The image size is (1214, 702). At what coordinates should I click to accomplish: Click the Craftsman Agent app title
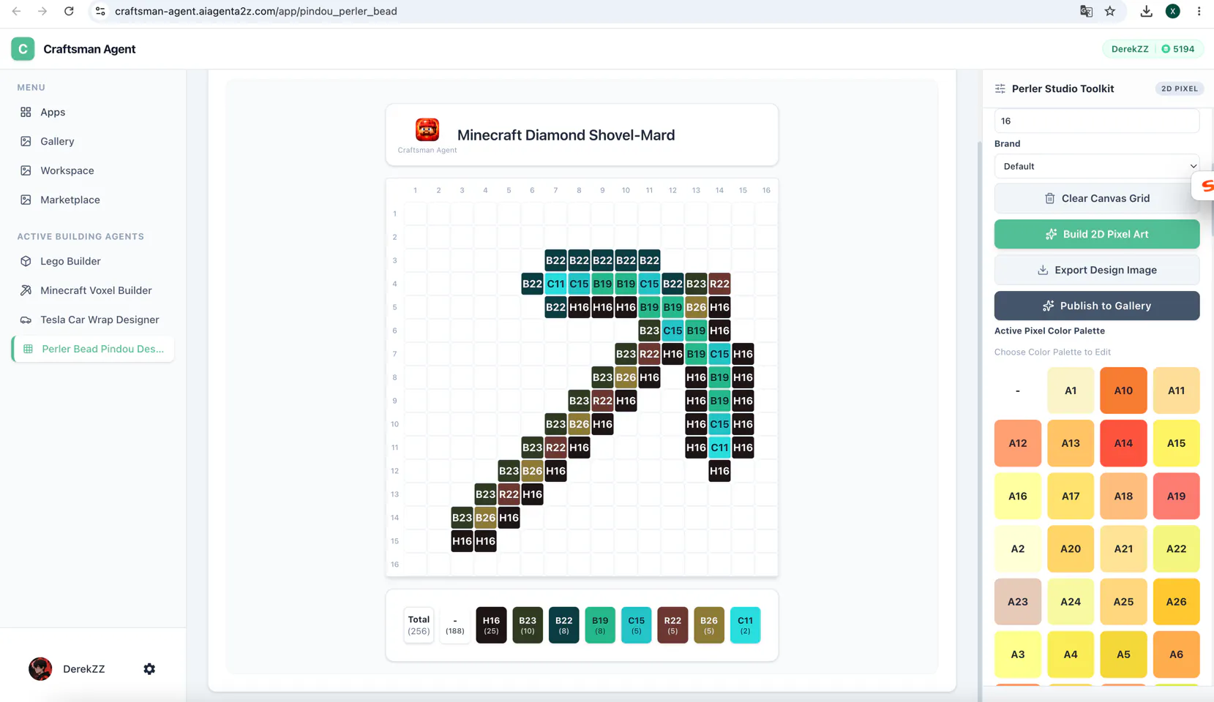[89, 49]
